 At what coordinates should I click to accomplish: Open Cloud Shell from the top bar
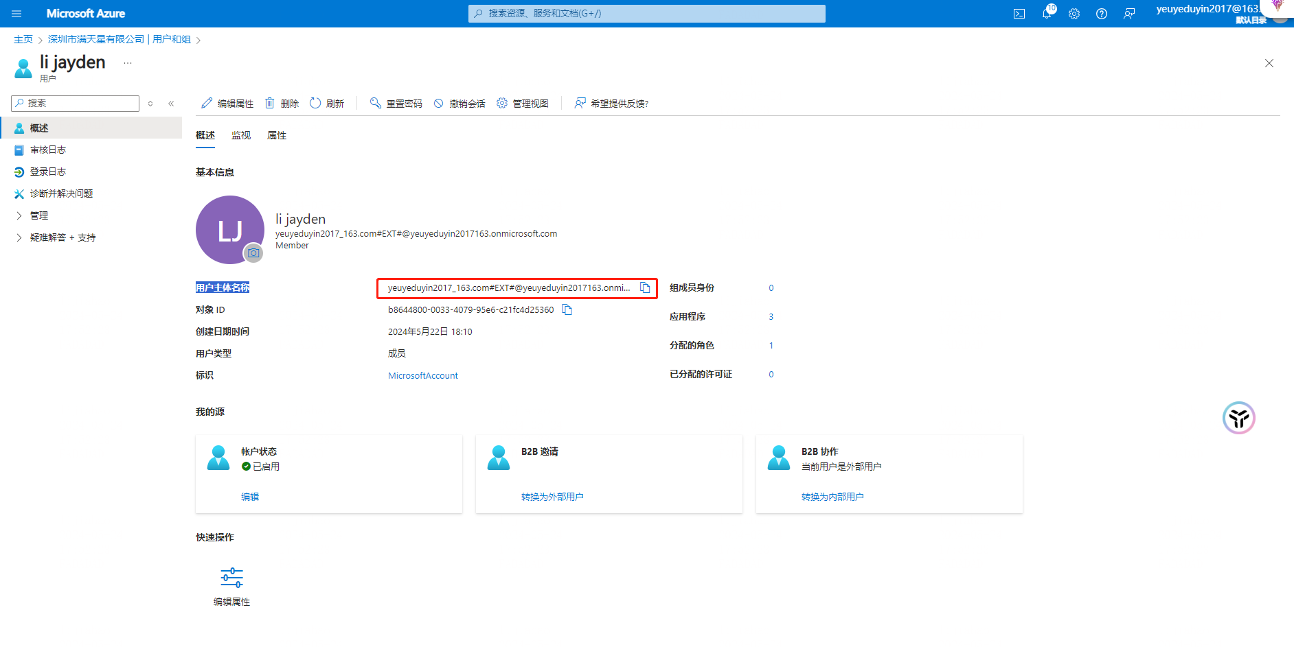click(x=1019, y=14)
